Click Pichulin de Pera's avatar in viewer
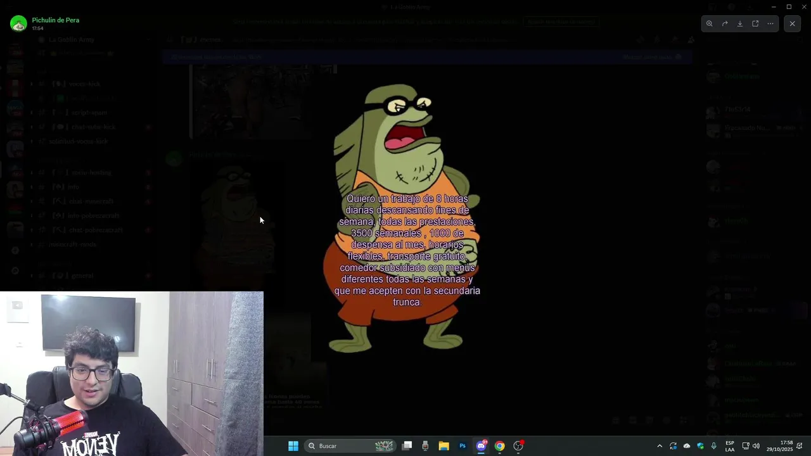The image size is (811, 456). (18, 23)
